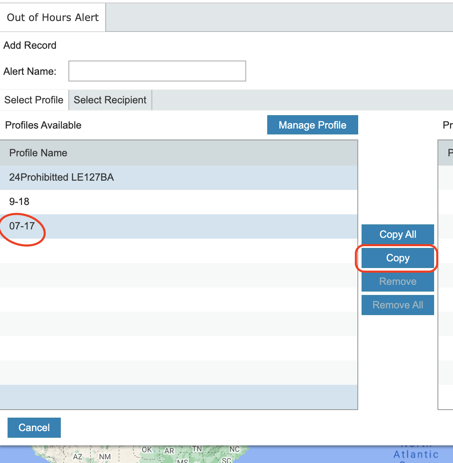
Task: Click the Remove button
Action: [398, 281]
